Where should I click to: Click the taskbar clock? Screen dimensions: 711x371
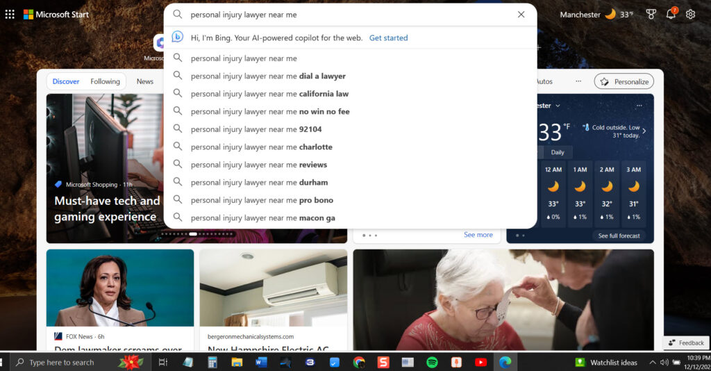coord(698,363)
